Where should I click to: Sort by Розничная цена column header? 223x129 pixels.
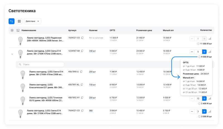(144, 30)
